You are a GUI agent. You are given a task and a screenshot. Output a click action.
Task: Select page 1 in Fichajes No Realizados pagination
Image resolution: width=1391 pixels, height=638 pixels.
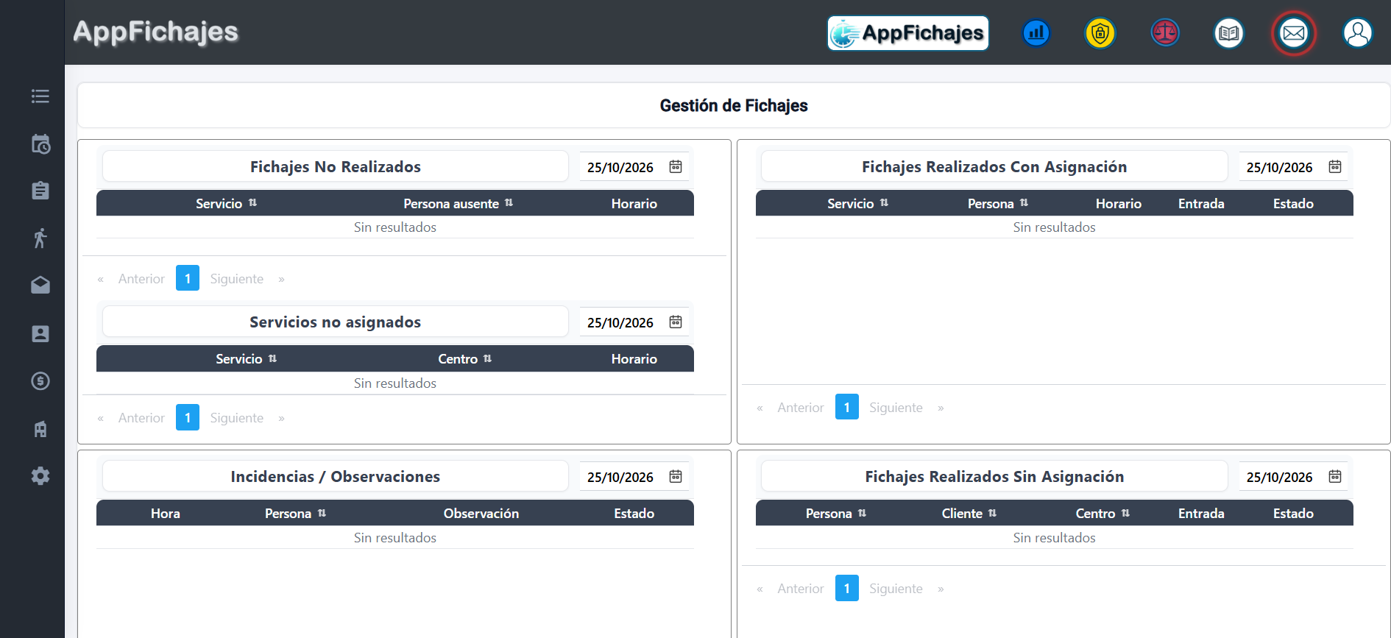pyautogui.click(x=188, y=278)
